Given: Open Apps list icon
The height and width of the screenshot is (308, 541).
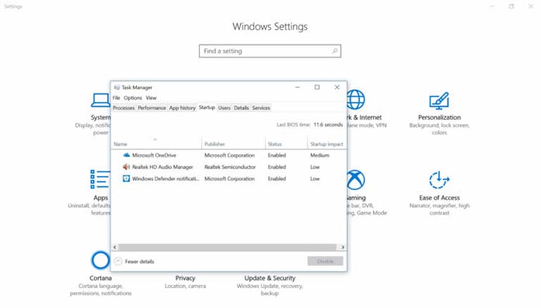Looking at the screenshot, I should pos(100,179).
